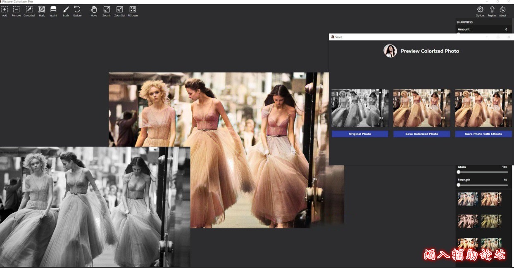Select the Mask tool
This screenshot has width=514, height=268.
[42, 9]
